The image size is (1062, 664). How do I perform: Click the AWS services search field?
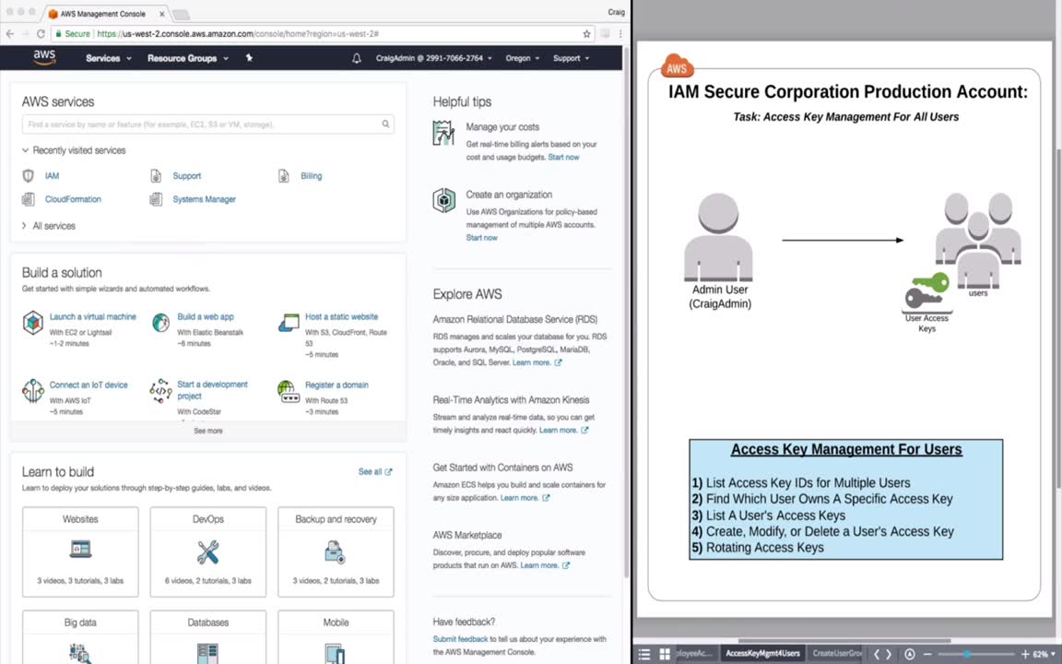208,124
